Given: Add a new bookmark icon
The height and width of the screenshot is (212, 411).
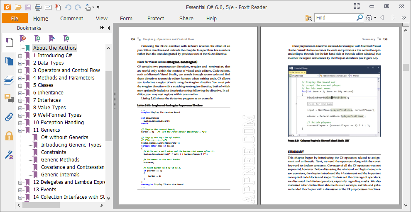Looking at the screenshot, I should pyautogui.click(x=38, y=39).
